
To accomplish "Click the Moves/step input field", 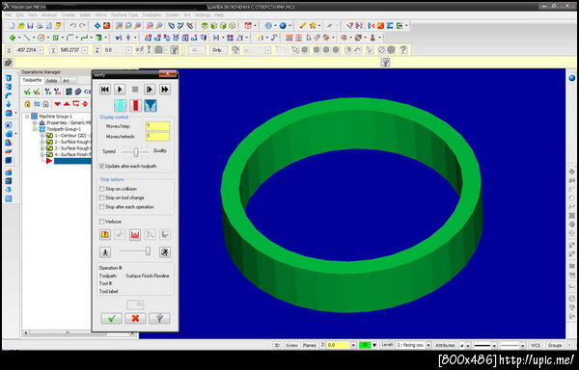I will pos(157,126).
